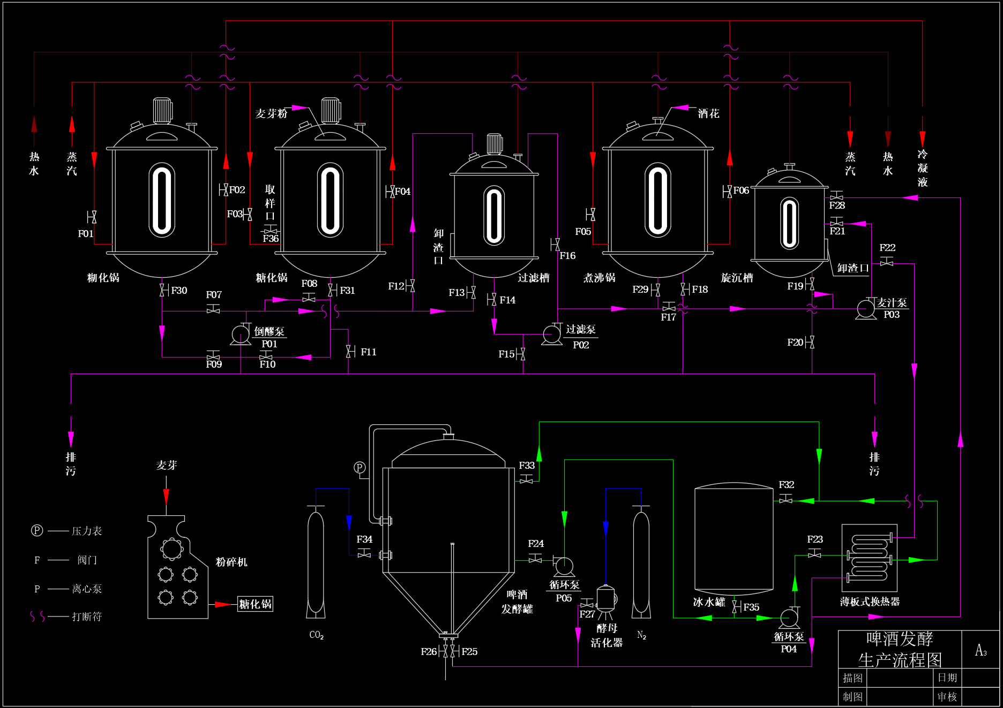Select the 麦汁泵 P03 pump symbol
1003x708 pixels.
tap(866, 308)
